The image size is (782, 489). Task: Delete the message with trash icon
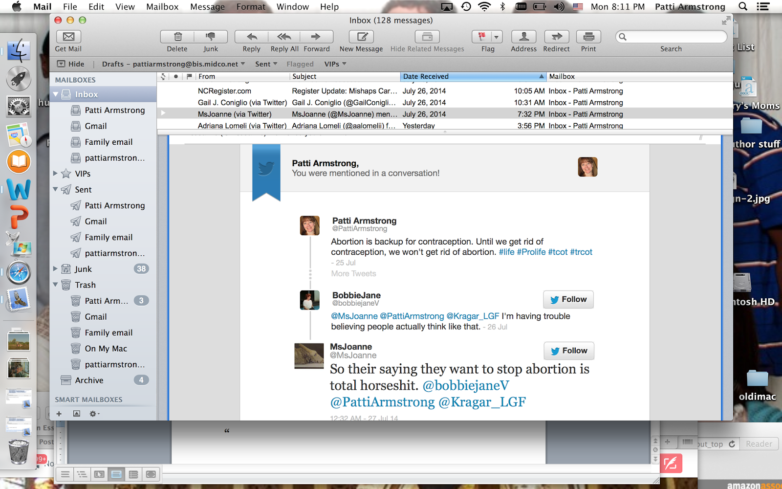click(x=177, y=37)
